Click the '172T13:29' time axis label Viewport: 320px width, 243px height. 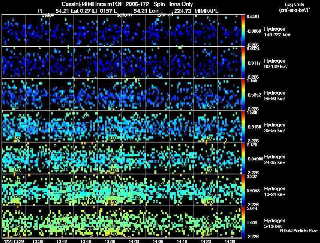pos(14,241)
